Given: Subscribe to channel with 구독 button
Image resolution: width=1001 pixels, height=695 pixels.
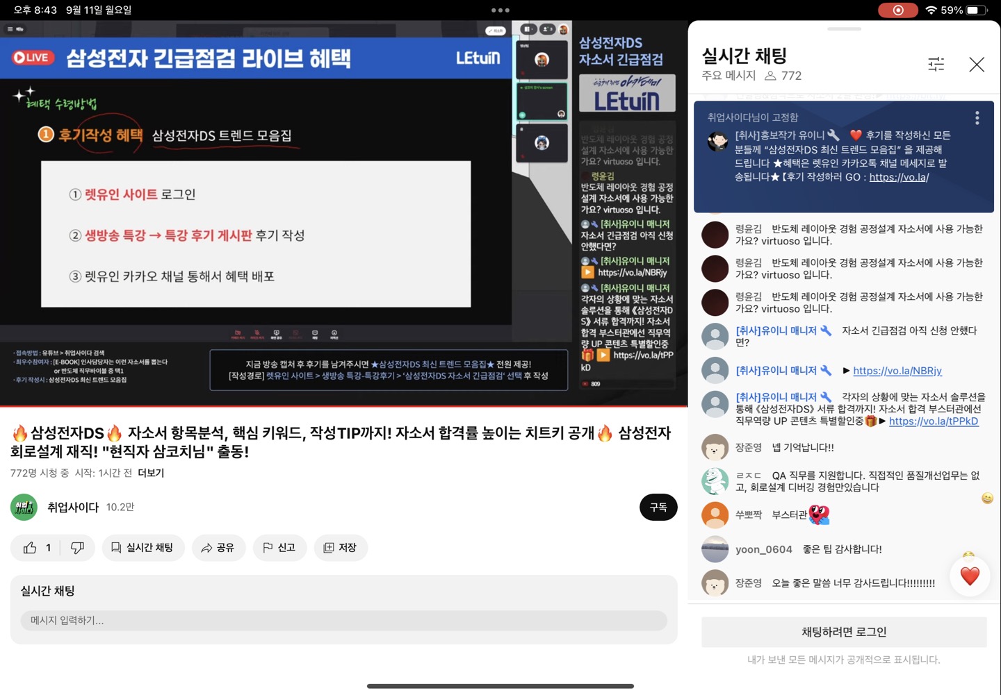Looking at the screenshot, I should coord(658,508).
